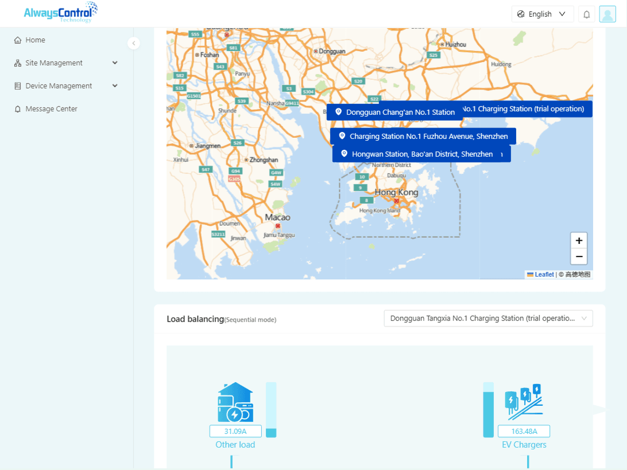627x470 pixels.
Task: Open the user avatar profile icon
Action: tap(608, 14)
